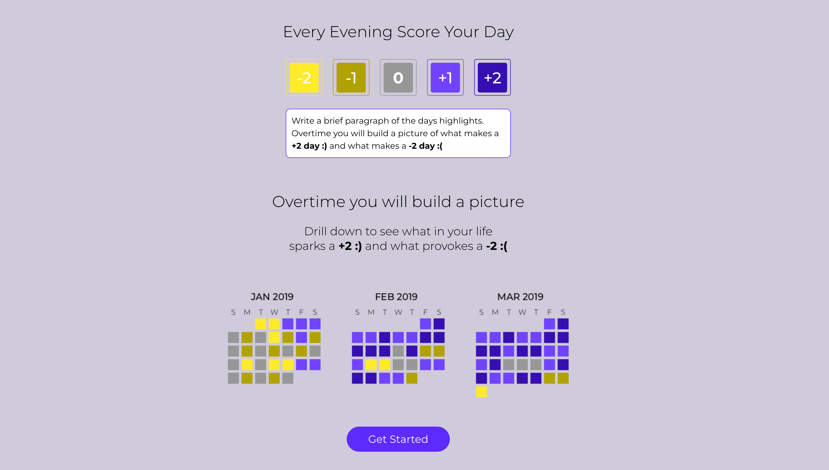Click the Get Started button
829x470 pixels.
coord(398,439)
